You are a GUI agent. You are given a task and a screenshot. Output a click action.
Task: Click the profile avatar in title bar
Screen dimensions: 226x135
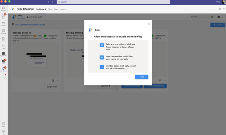(224, 2)
